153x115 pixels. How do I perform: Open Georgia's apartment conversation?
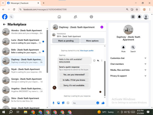[x=23, y=80]
